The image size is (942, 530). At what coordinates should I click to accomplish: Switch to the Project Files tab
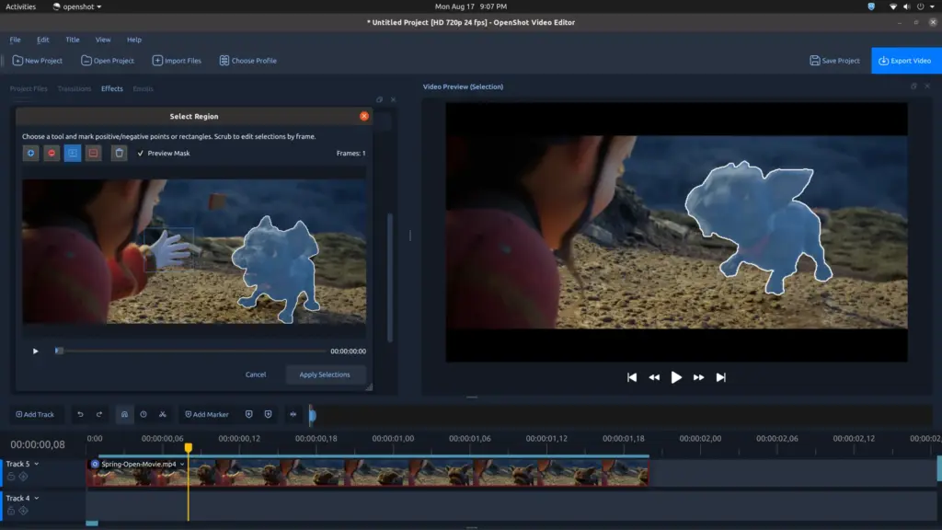[29, 88]
